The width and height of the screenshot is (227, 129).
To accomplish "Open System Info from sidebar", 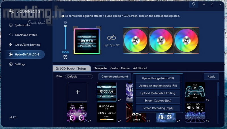I will 22,25.
